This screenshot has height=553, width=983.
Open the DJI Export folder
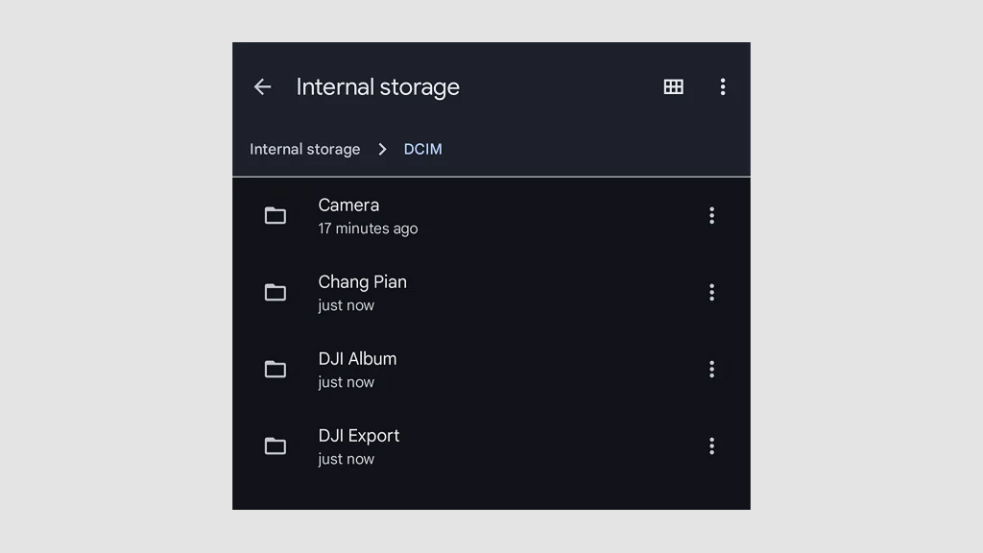[359, 435]
